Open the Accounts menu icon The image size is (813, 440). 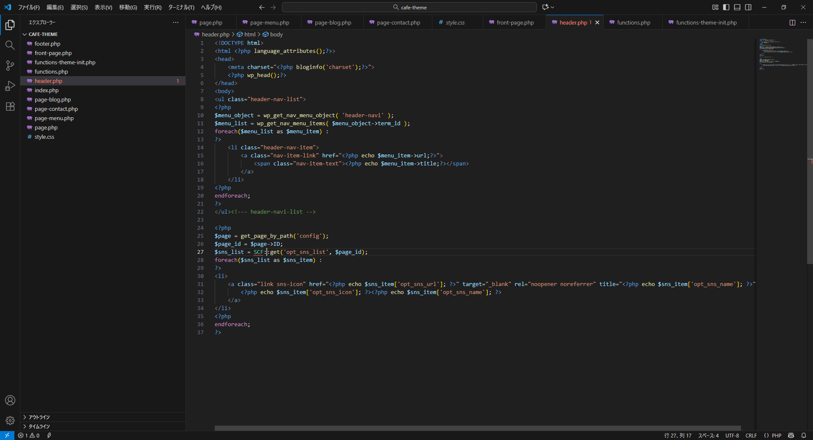click(x=10, y=400)
